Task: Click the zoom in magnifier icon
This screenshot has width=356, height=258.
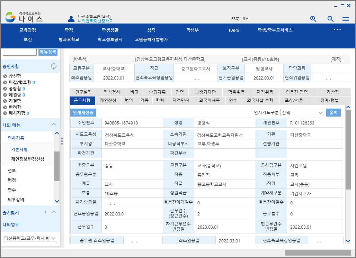Action: click(x=313, y=19)
